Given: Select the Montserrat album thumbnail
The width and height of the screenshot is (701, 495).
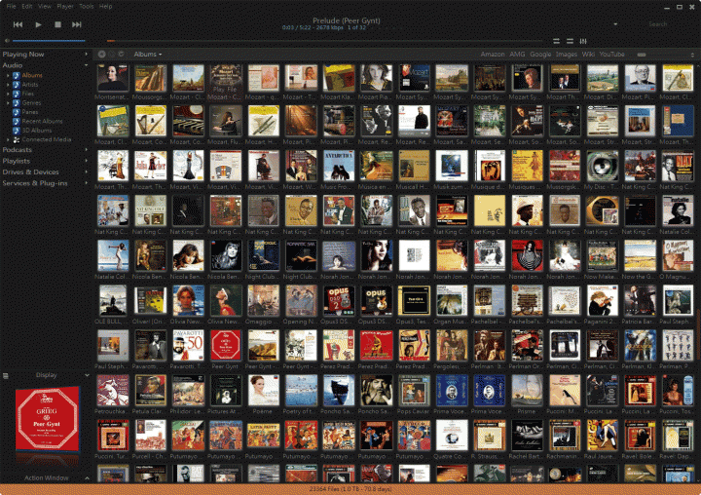Looking at the screenshot, I should (x=113, y=78).
